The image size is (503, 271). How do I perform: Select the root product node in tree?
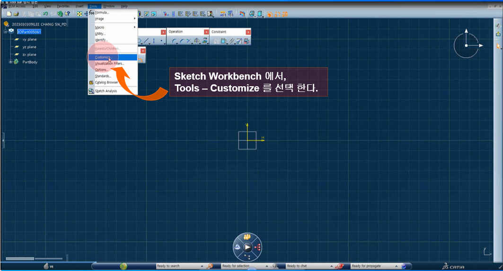(39, 24)
